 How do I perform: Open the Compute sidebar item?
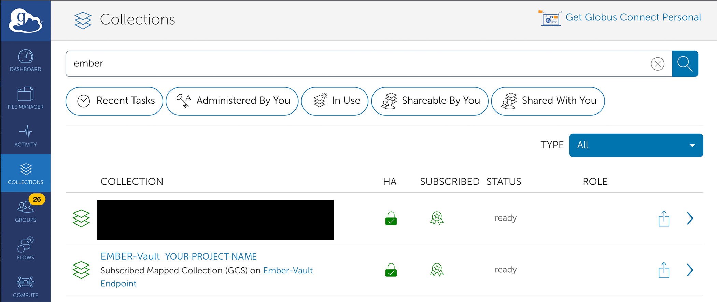[x=26, y=286]
